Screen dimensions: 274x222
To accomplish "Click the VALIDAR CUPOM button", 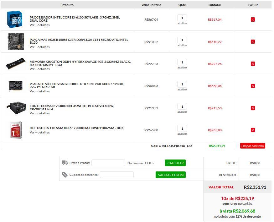I will [x=171, y=175].
